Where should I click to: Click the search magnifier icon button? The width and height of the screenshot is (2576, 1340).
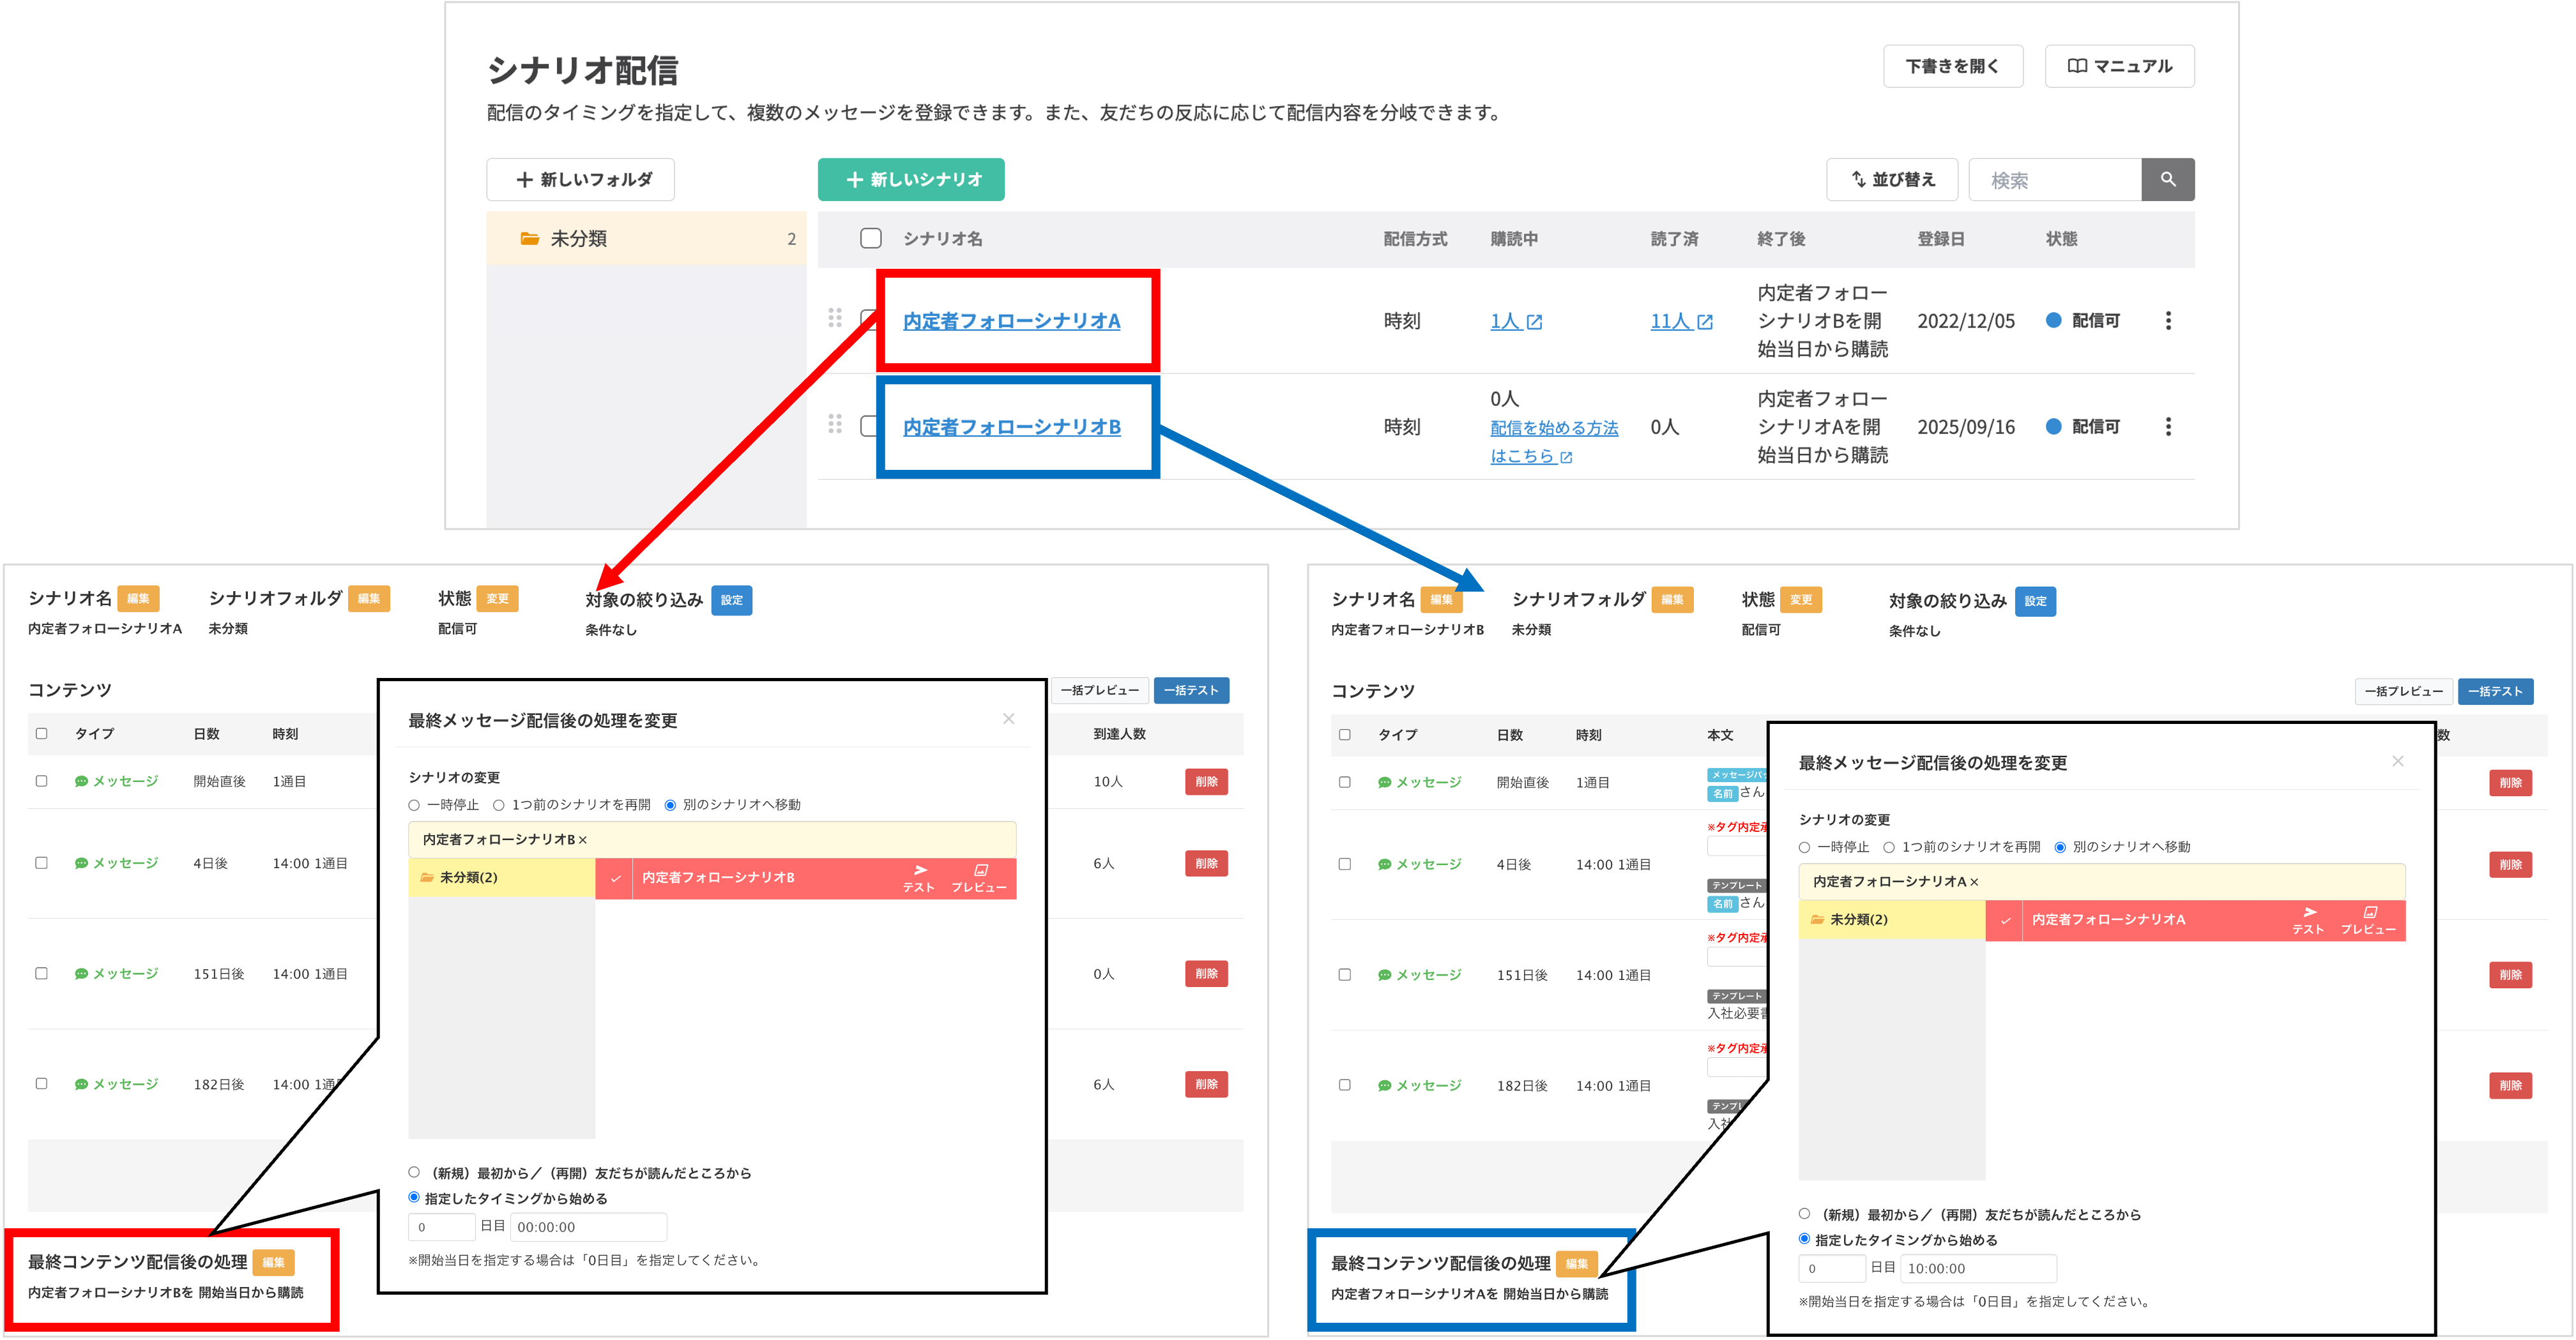click(2167, 180)
